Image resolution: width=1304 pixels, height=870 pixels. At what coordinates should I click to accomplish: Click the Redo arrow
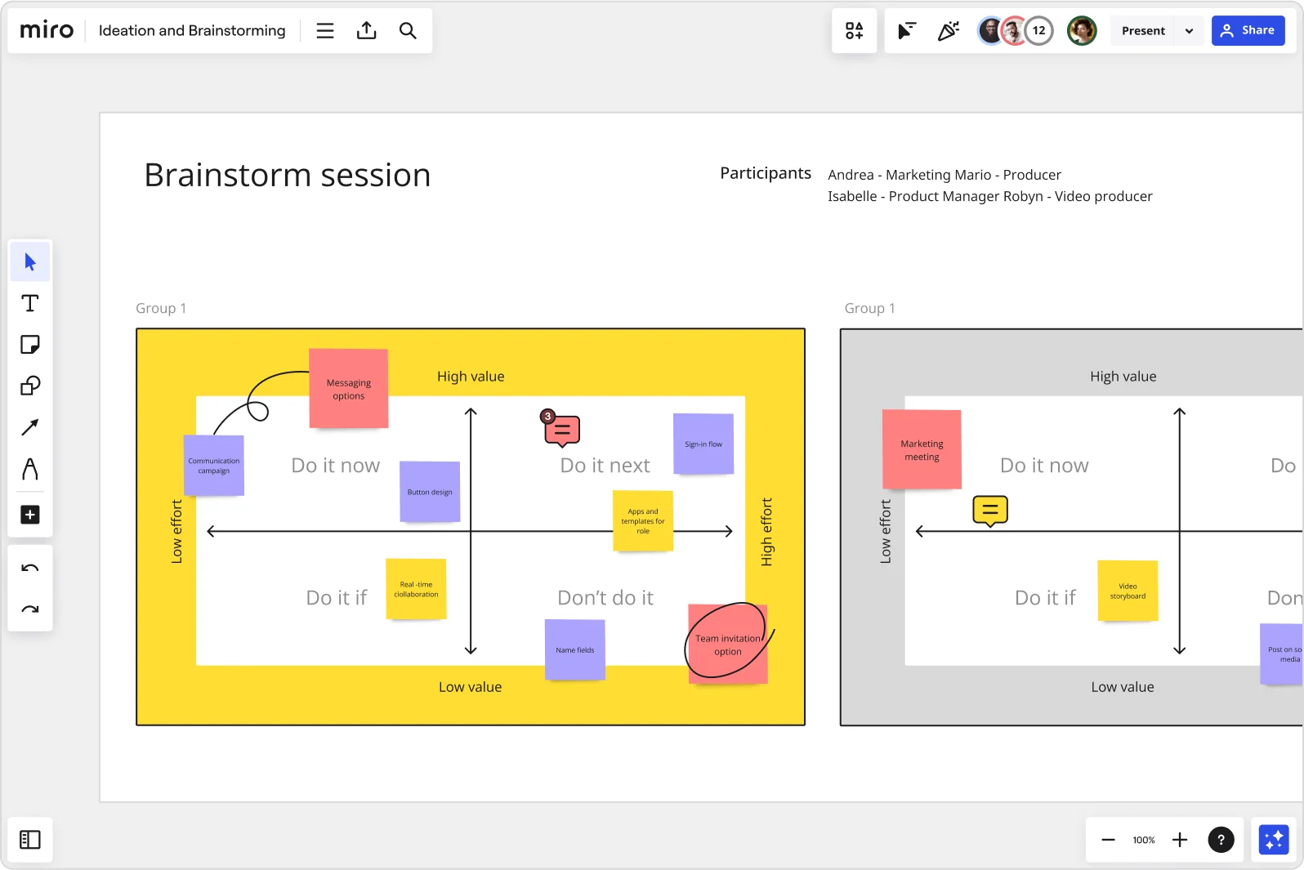[30, 609]
